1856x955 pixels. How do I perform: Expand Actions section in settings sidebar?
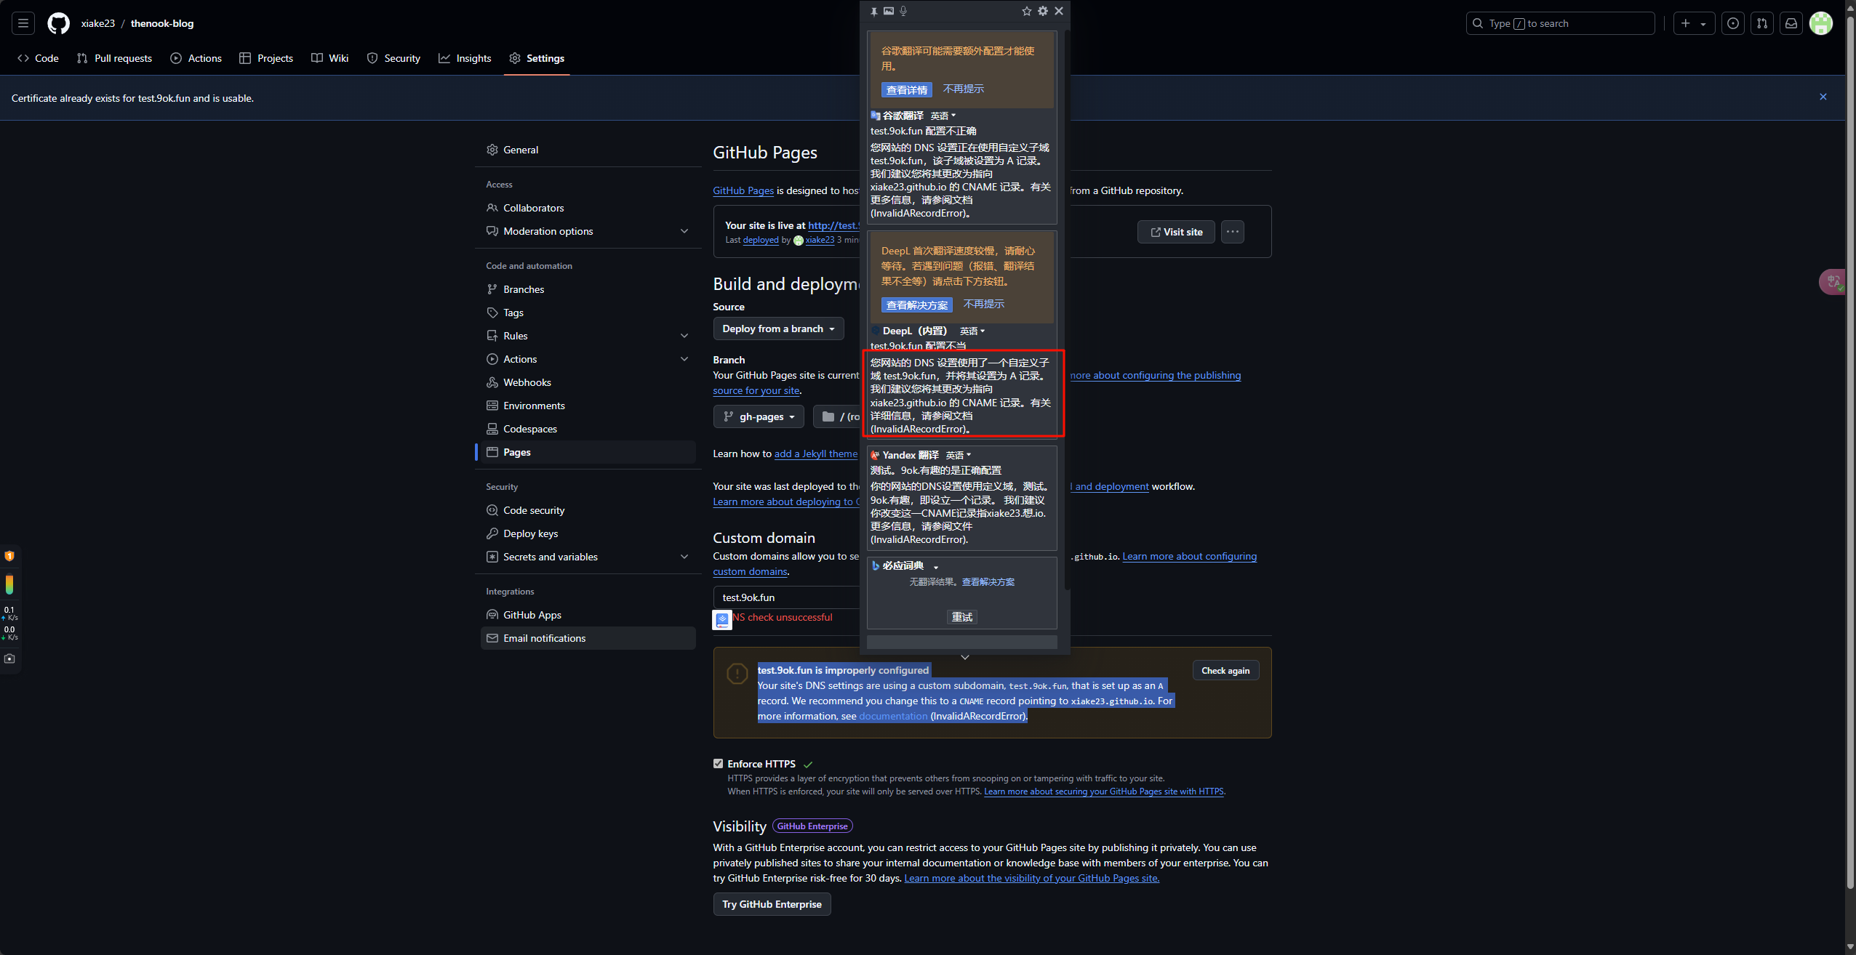coord(684,359)
